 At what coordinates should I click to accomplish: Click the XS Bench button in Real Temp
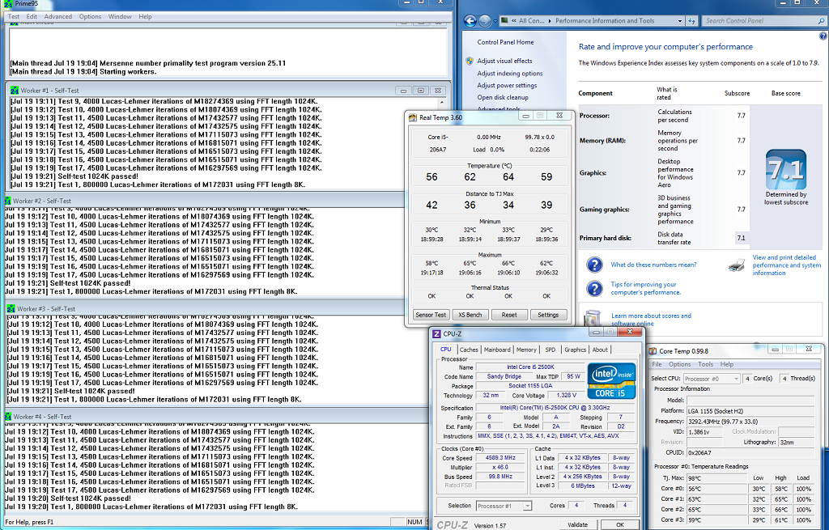click(x=470, y=315)
